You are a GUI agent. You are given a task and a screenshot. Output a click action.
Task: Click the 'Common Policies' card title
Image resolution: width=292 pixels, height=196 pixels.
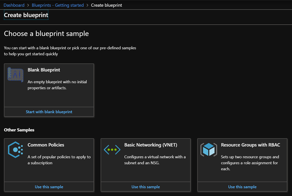46,145
